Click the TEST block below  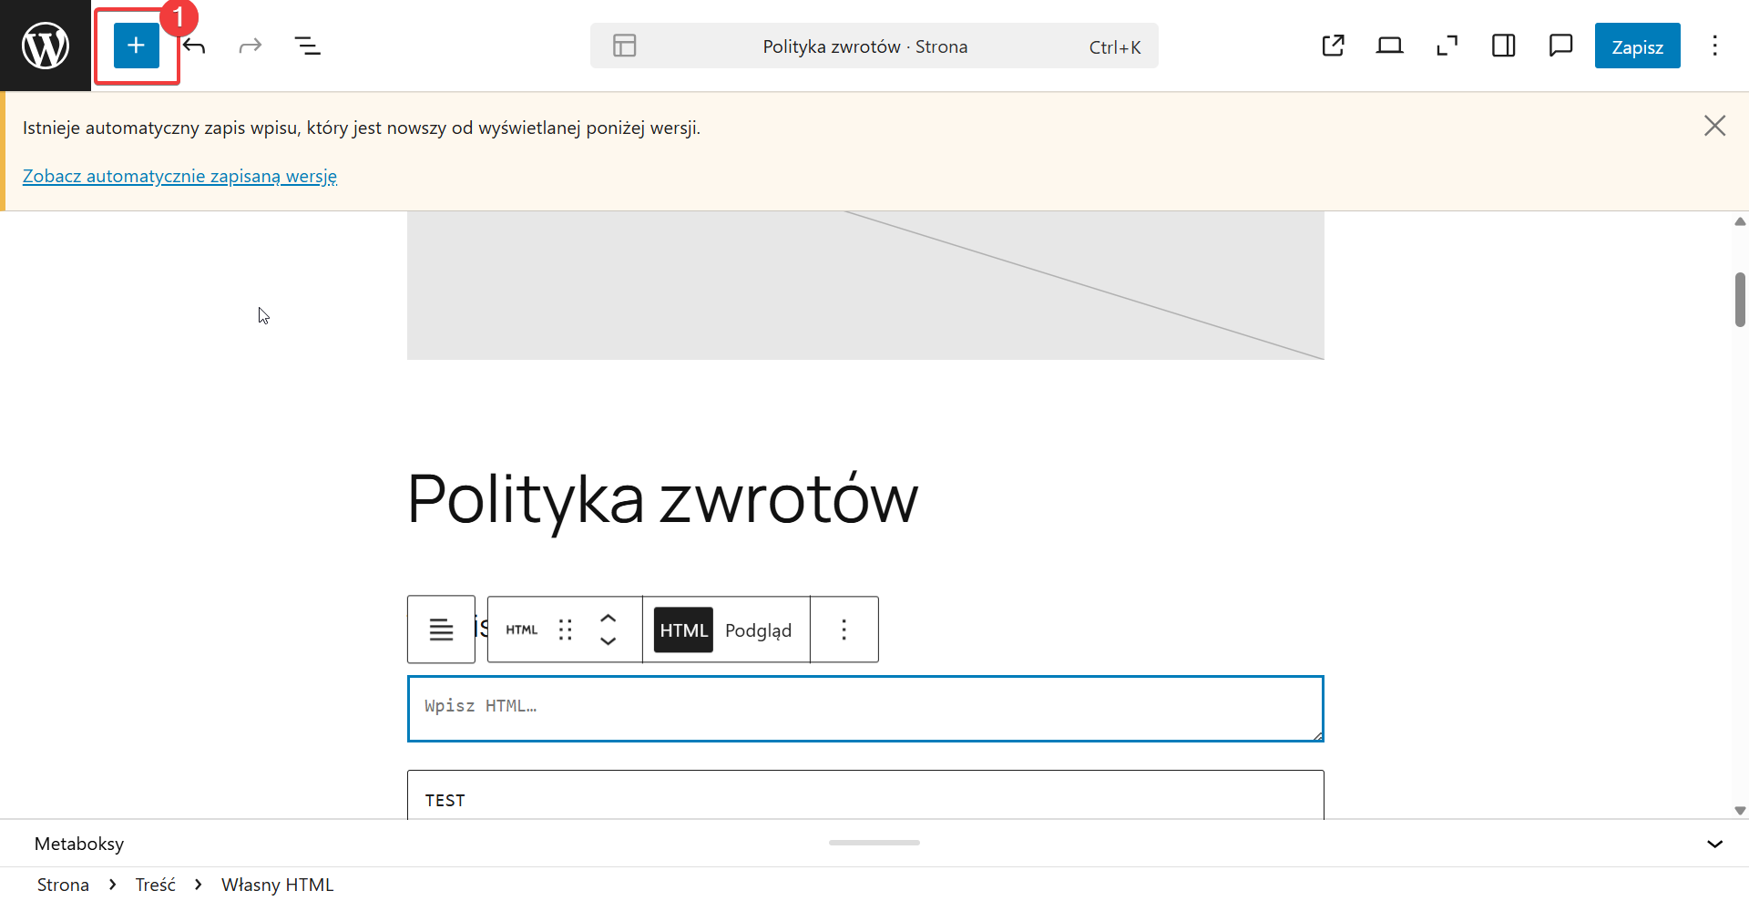click(x=865, y=795)
